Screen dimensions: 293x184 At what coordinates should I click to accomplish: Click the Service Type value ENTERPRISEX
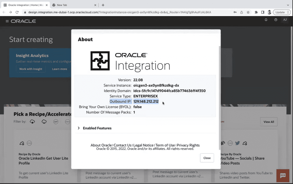click(145, 96)
